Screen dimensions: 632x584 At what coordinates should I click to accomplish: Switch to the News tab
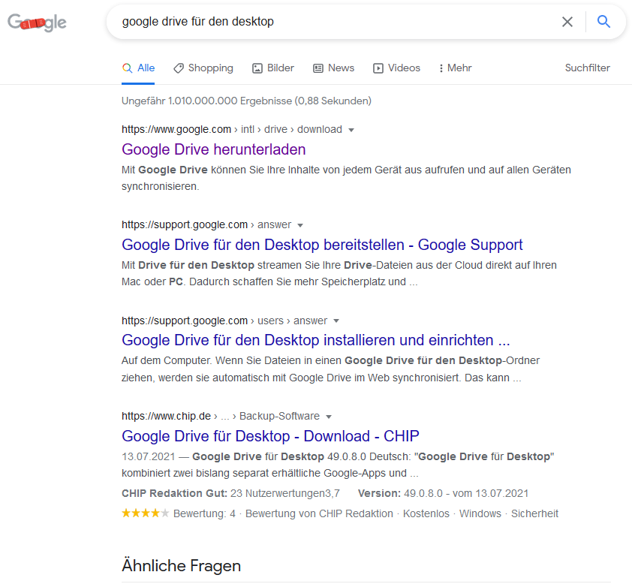[x=334, y=68]
